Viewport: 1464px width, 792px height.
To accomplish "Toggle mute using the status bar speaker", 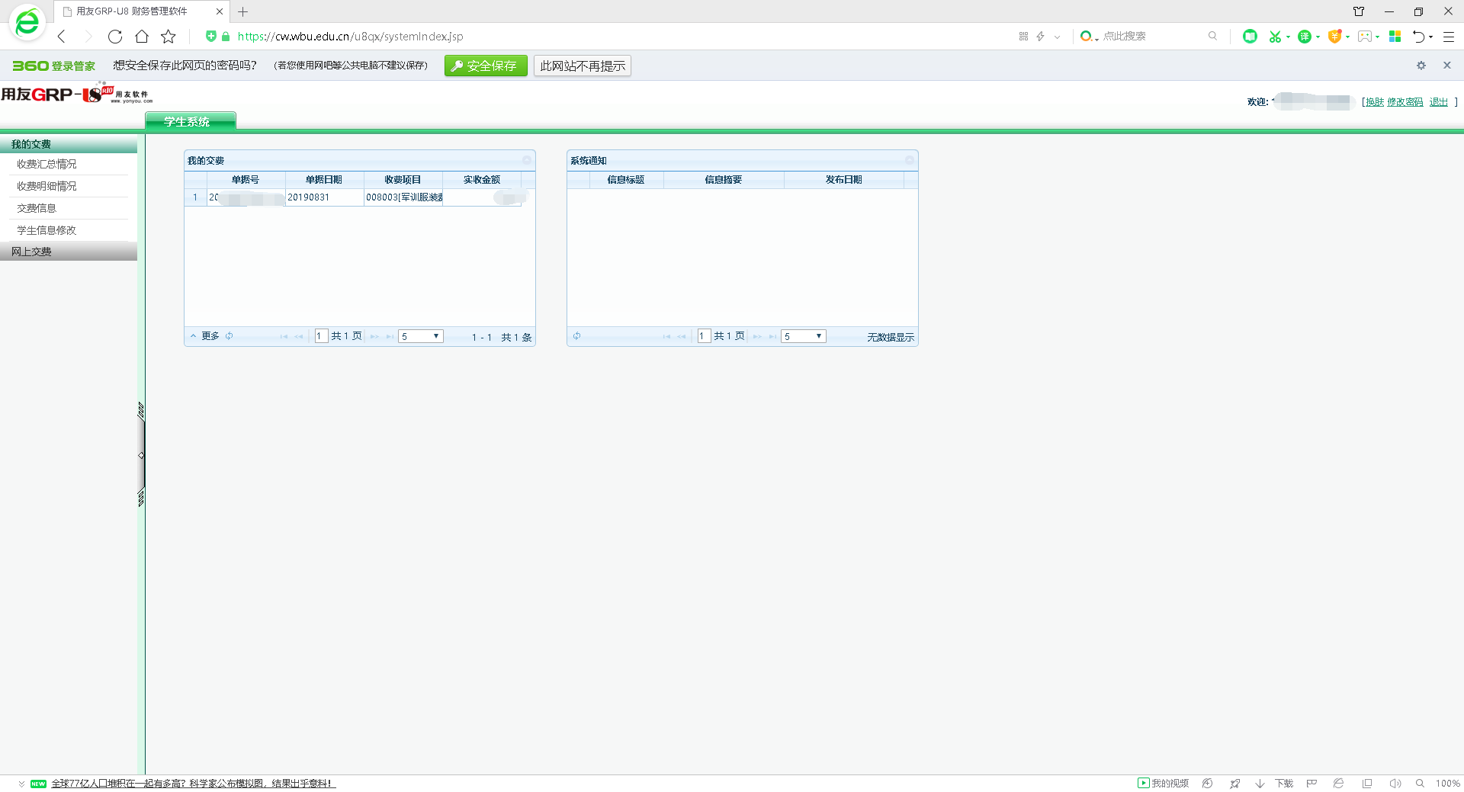I will [x=1395, y=784].
